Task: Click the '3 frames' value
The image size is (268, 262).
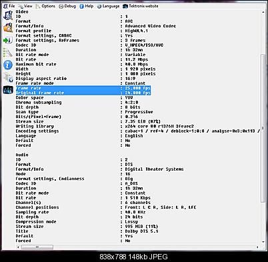Action: click(x=135, y=41)
